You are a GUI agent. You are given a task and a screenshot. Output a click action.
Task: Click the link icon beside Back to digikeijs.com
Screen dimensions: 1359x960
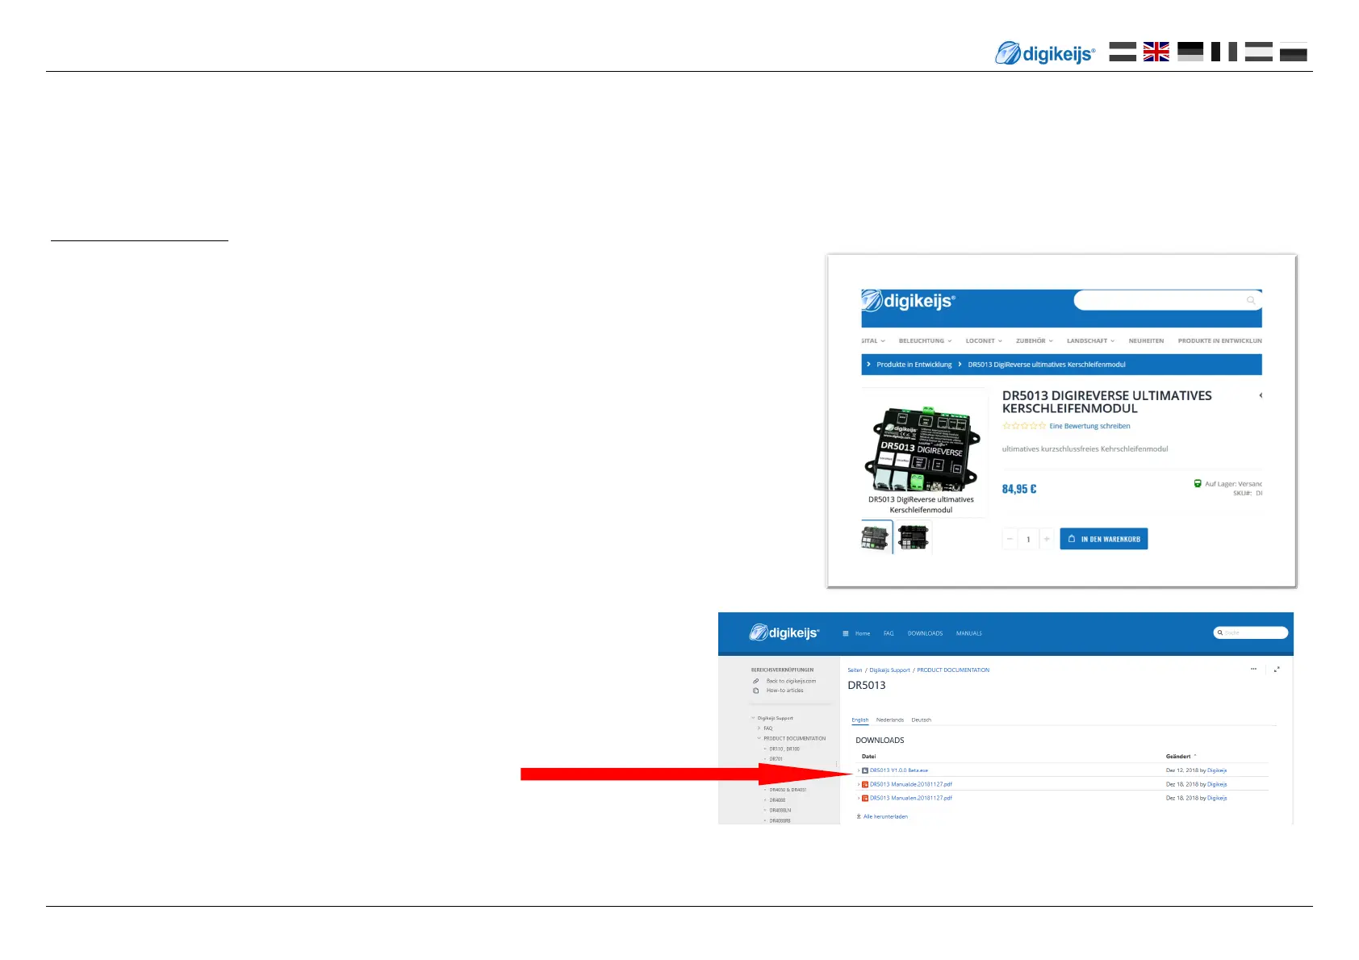click(756, 681)
